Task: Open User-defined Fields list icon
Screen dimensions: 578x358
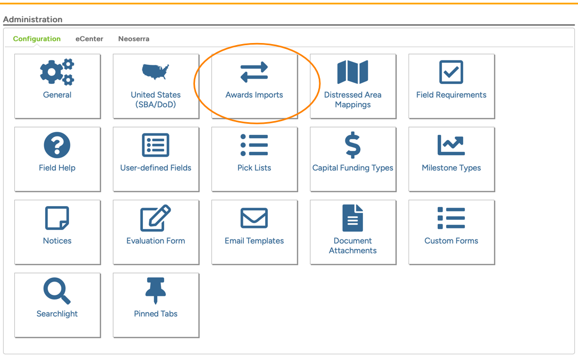Action: pyautogui.click(x=155, y=145)
